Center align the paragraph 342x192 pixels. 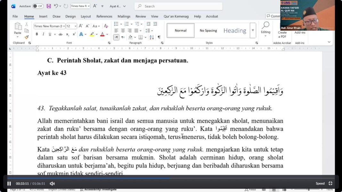click(123, 31)
